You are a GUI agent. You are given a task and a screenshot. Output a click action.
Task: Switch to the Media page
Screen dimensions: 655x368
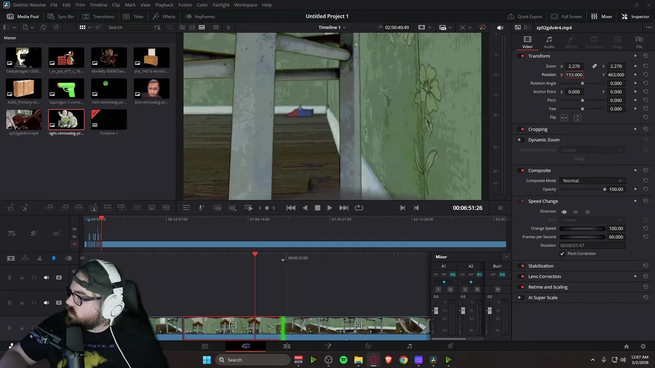point(205,346)
